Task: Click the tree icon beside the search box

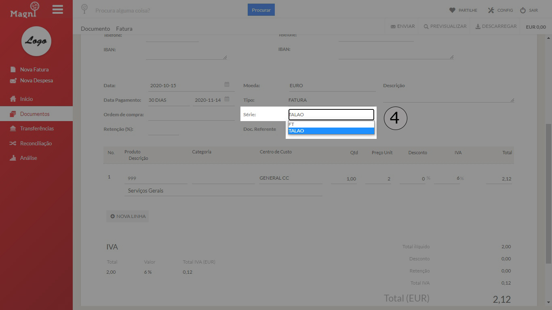Action: [84, 8]
